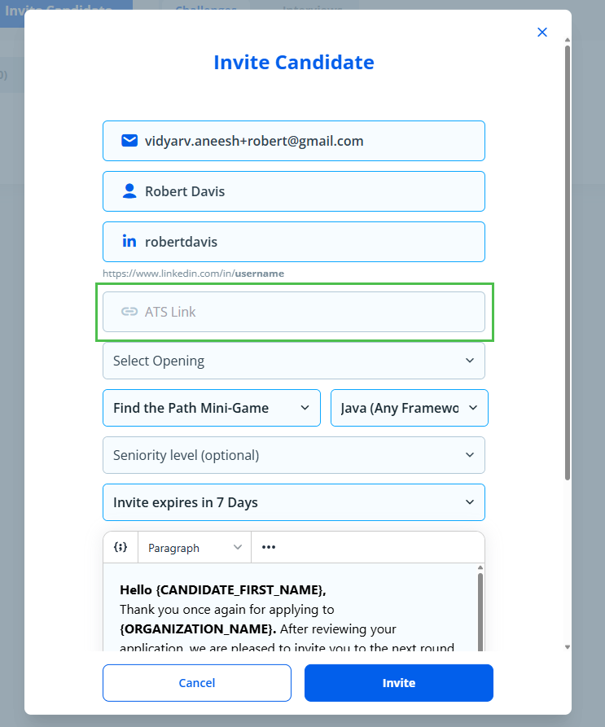Click the Robert Davis name field
Viewport: 605px width, 727px height.
309,191
